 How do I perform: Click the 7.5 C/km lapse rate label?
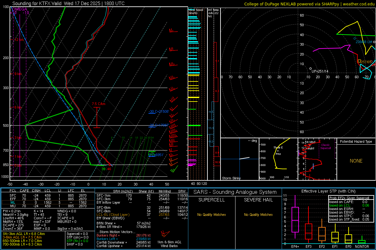98,104
